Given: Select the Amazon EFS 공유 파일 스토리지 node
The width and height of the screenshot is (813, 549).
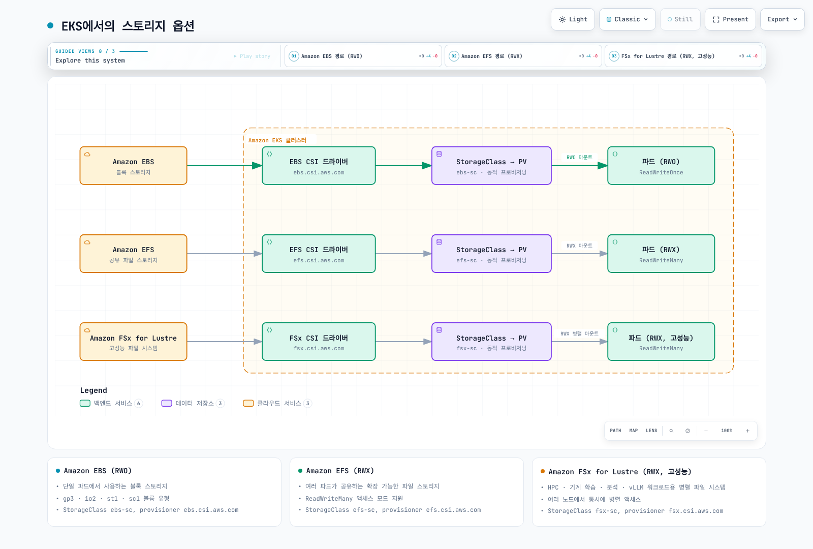Looking at the screenshot, I should coord(134,254).
